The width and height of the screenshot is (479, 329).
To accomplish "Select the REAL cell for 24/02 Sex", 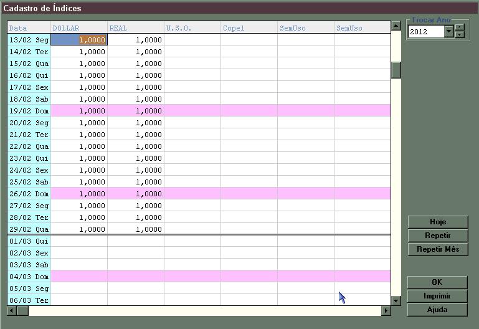I will click(136, 170).
